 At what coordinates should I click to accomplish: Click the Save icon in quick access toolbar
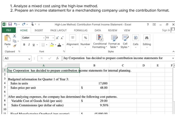[x=10, y=24]
